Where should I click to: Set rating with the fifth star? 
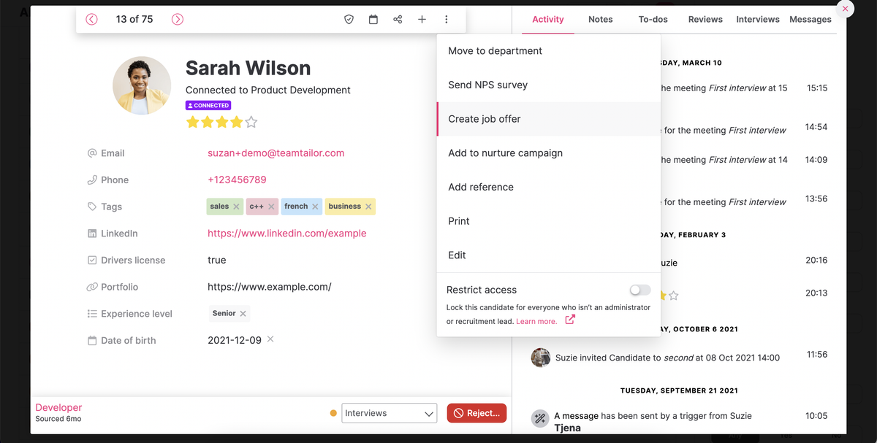tap(251, 122)
